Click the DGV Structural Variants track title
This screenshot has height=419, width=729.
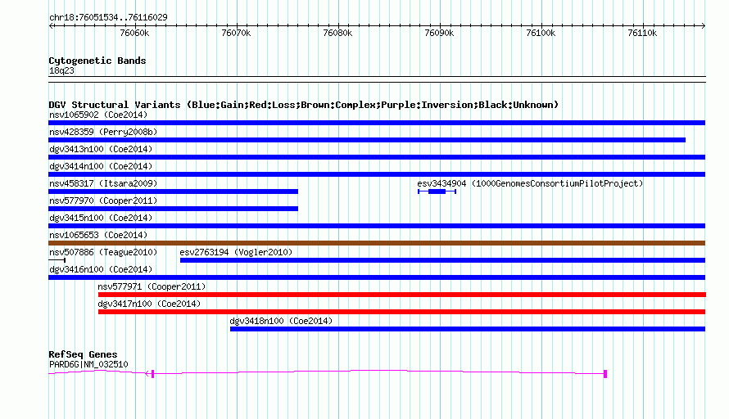coord(304,105)
